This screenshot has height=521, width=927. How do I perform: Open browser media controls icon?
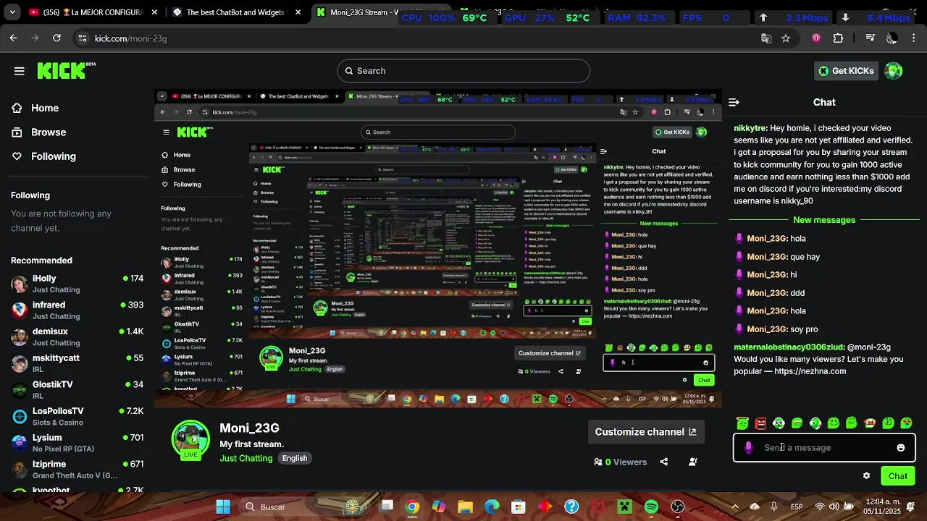pos(871,38)
